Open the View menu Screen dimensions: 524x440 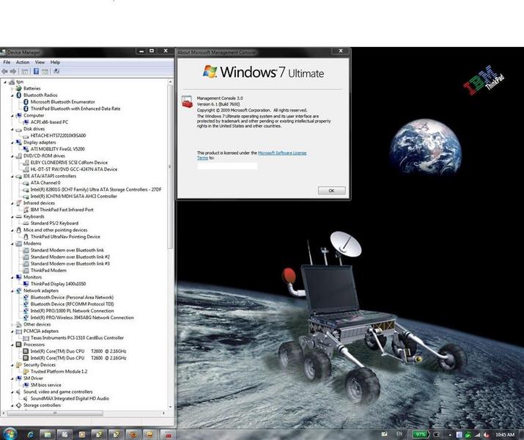[40, 62]
